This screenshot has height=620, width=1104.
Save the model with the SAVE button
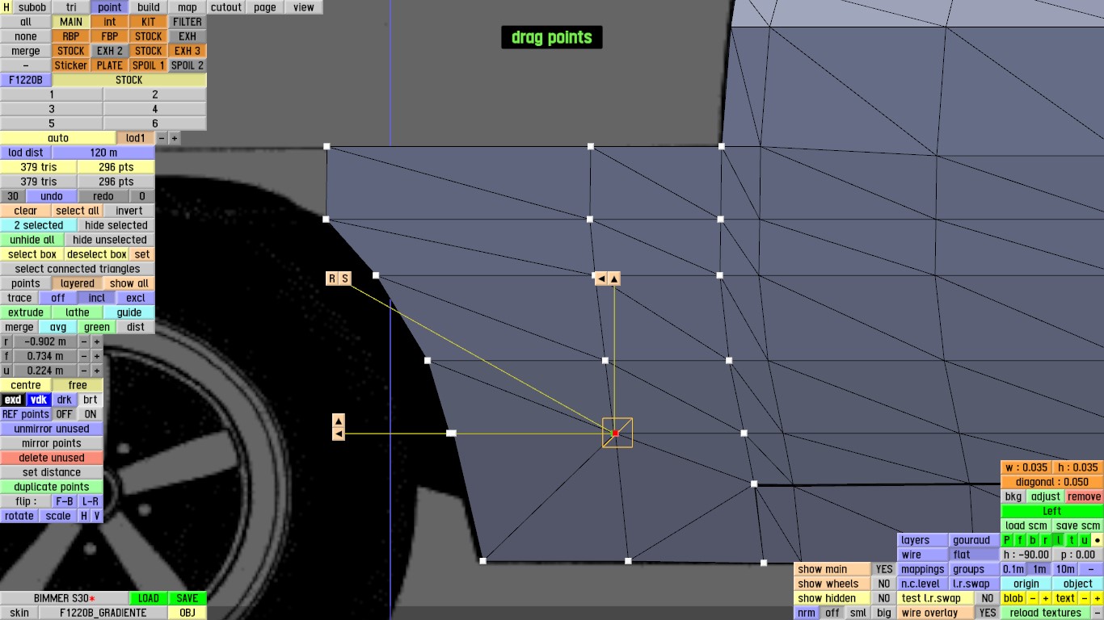coord(188,598)
